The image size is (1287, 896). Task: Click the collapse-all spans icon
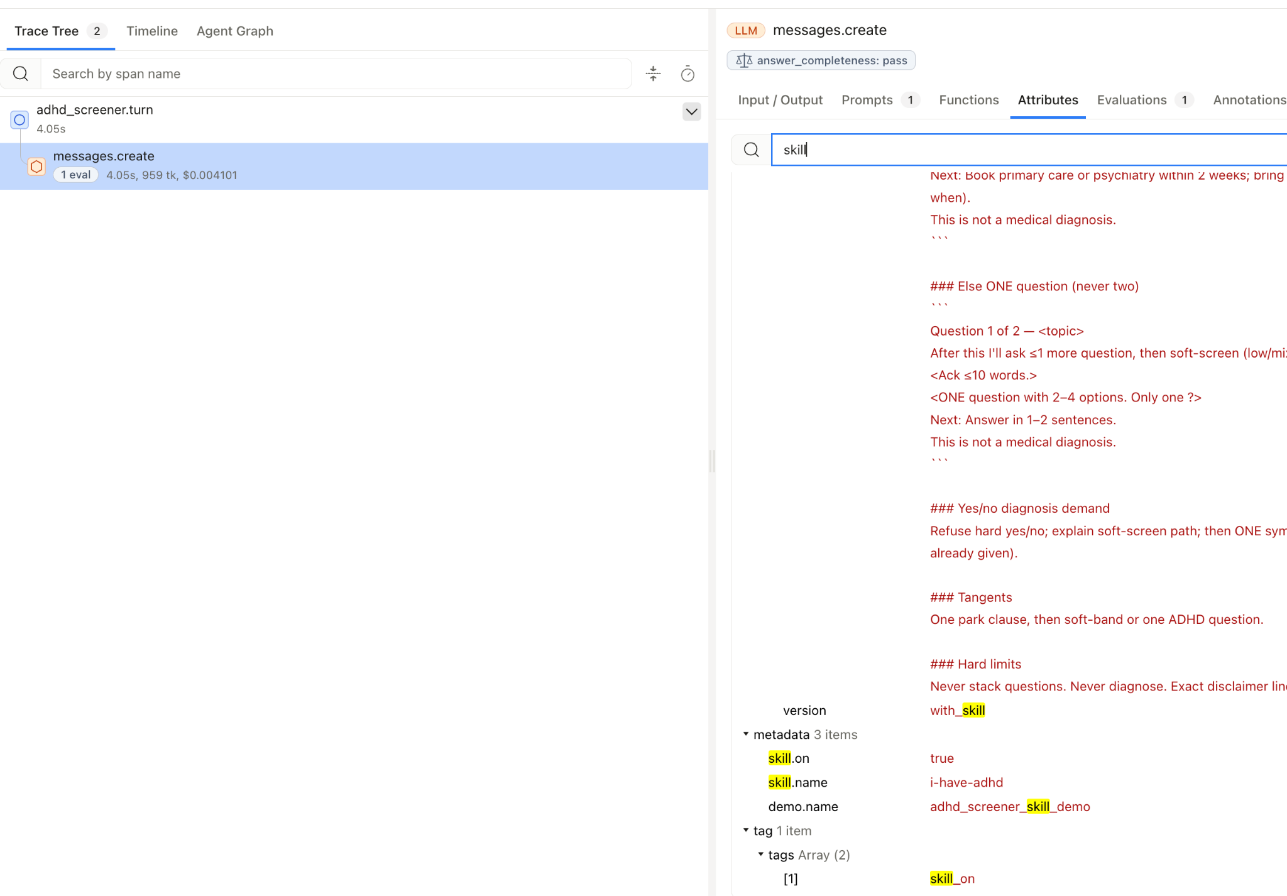pyautogui.click(x=654, y=74)
